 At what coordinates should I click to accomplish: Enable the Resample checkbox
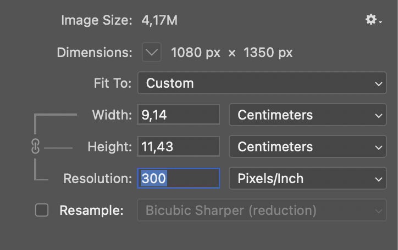pyautogui.click(x=42, y=211)
